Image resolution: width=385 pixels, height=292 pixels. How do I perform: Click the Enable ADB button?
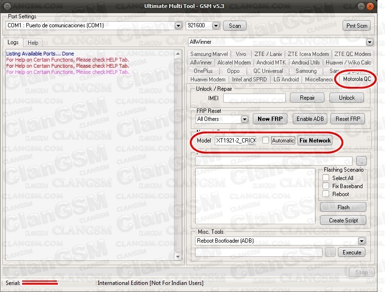tap(310, 119)
